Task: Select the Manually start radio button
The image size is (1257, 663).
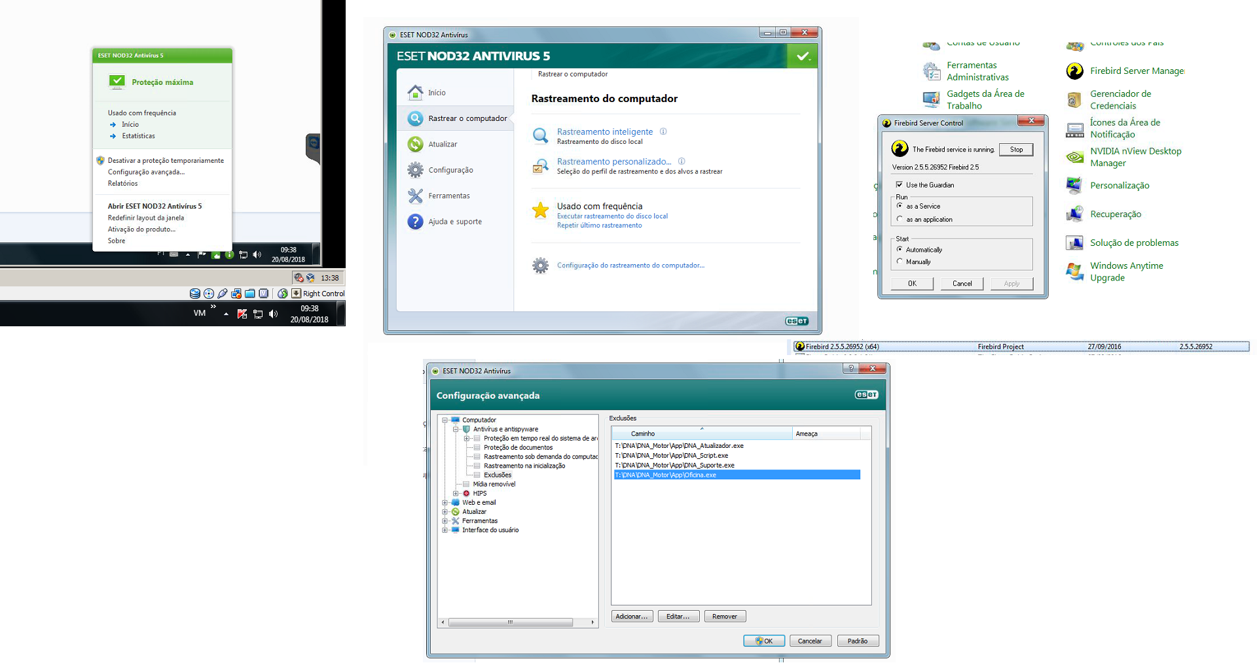Action: 900,262
